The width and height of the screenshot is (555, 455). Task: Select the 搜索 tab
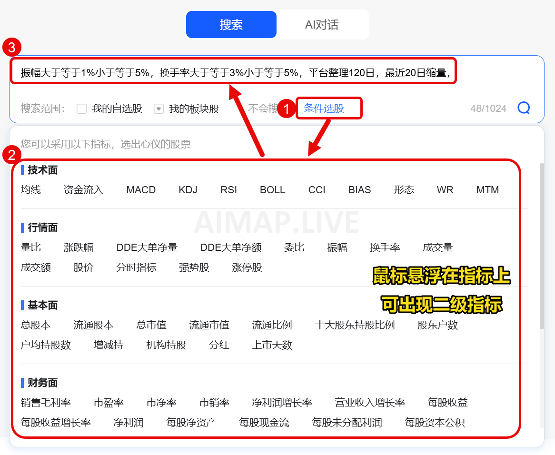[x=231, y=25]
